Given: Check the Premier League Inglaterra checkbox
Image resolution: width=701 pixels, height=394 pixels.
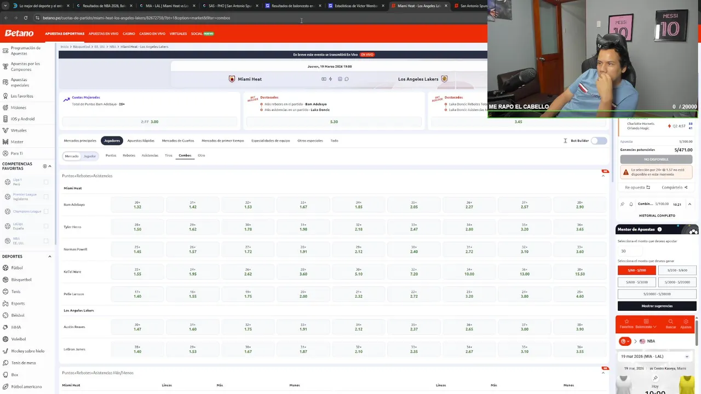Looking at the screenshot, I should pos(46,196).
